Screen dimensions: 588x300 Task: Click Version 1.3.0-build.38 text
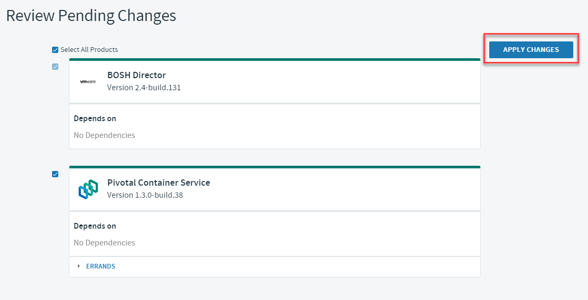[145, 195]
